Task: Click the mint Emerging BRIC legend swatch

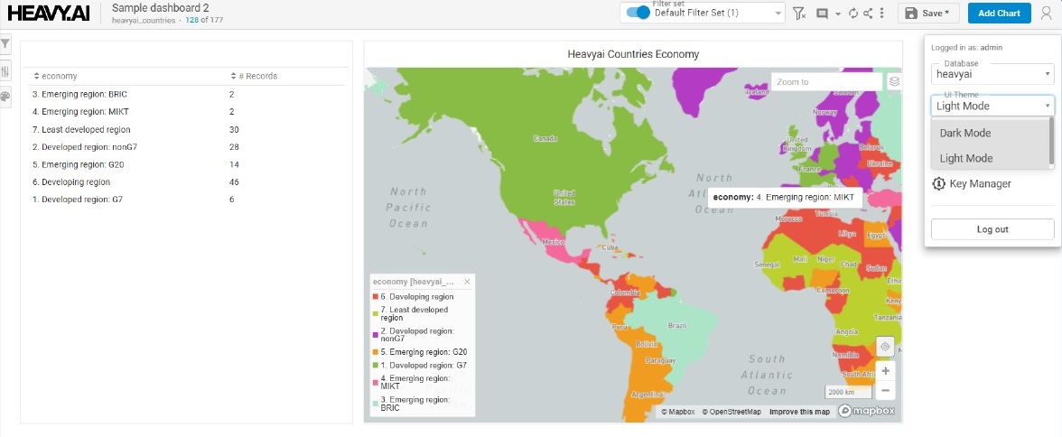Action: 376,404
